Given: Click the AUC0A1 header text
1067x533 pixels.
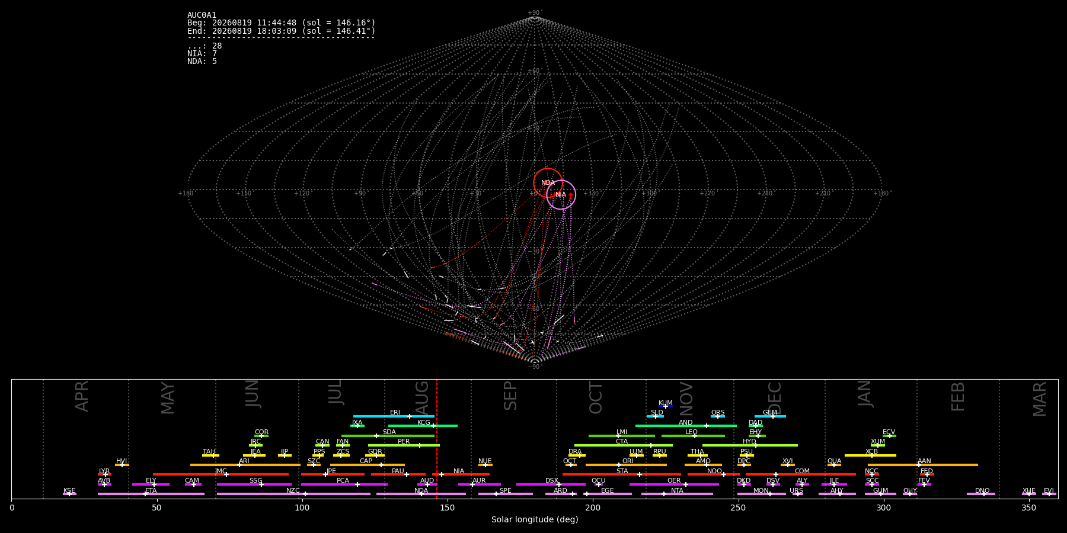Looking at the screenshot, I should tap(202, 15).
